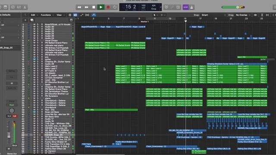The image size is (276, 155).
Task: Open Smart Controls via the dial icon
Action: click(13, 7)
